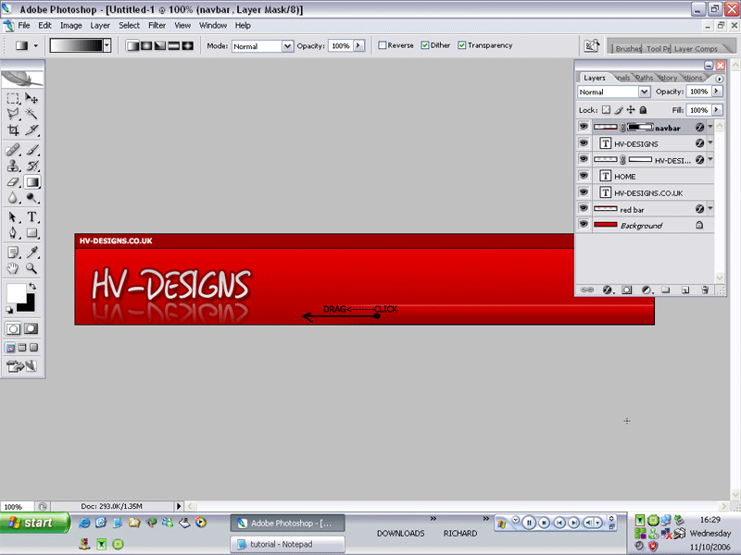Select the Crop tool
The height and width of the screenshot is (555, 741).
13,130
